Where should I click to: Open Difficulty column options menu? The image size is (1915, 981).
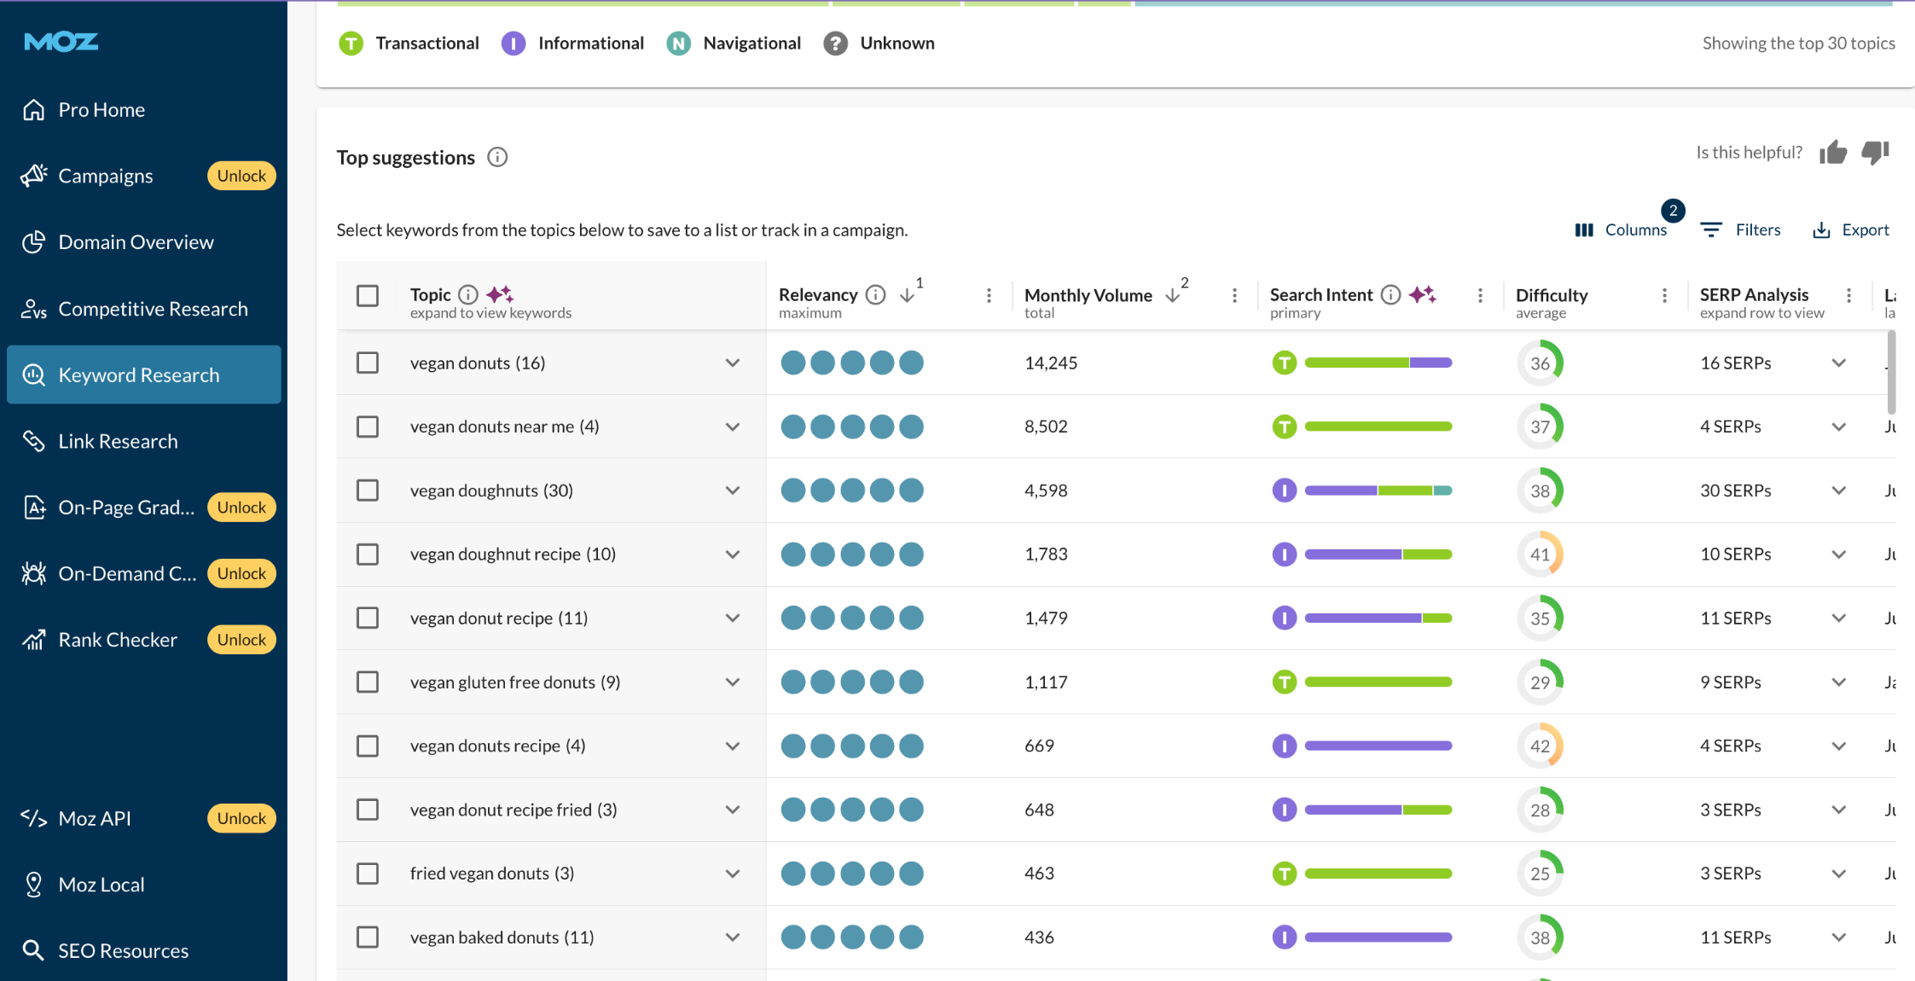coord(1664,295)
